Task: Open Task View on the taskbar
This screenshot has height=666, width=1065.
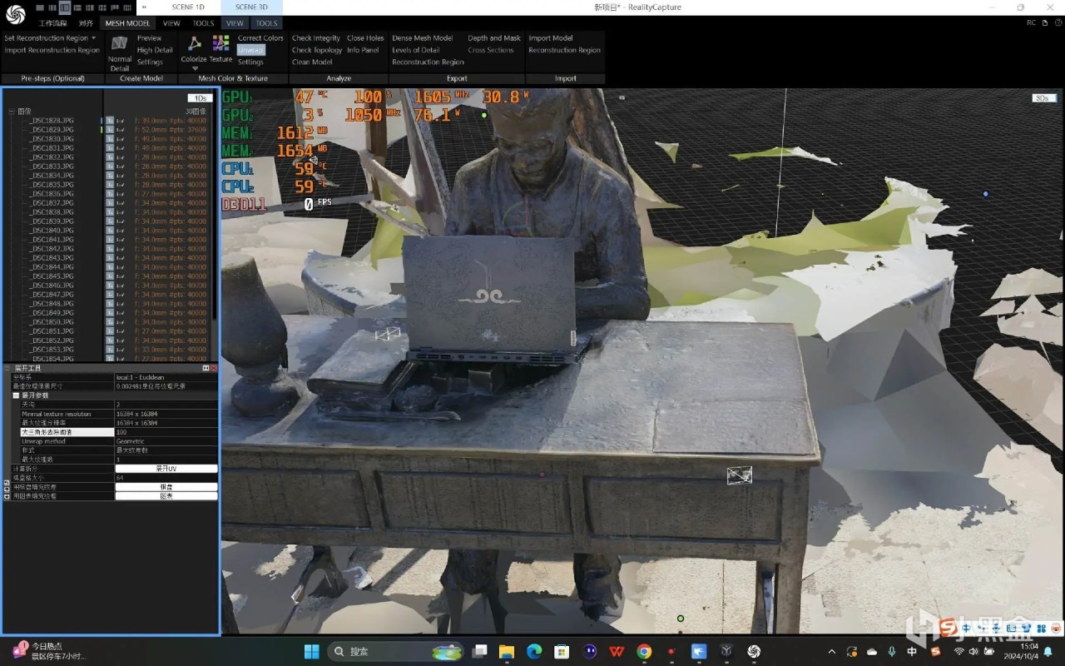Action: tap(480, 651)
